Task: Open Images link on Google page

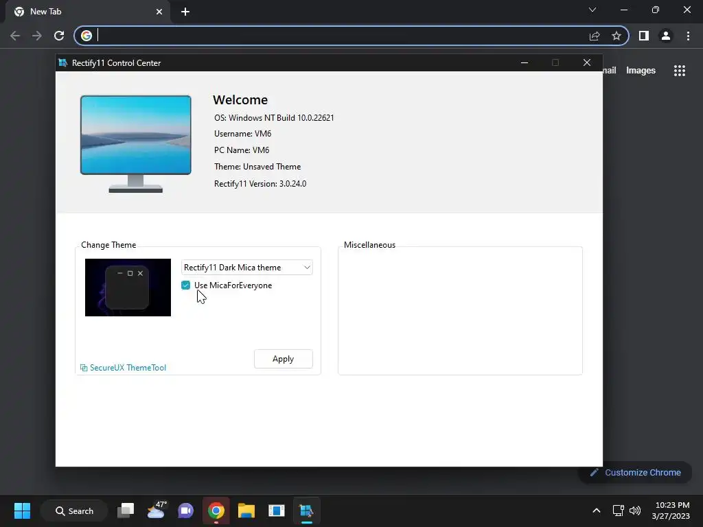Action: (641, 71)
